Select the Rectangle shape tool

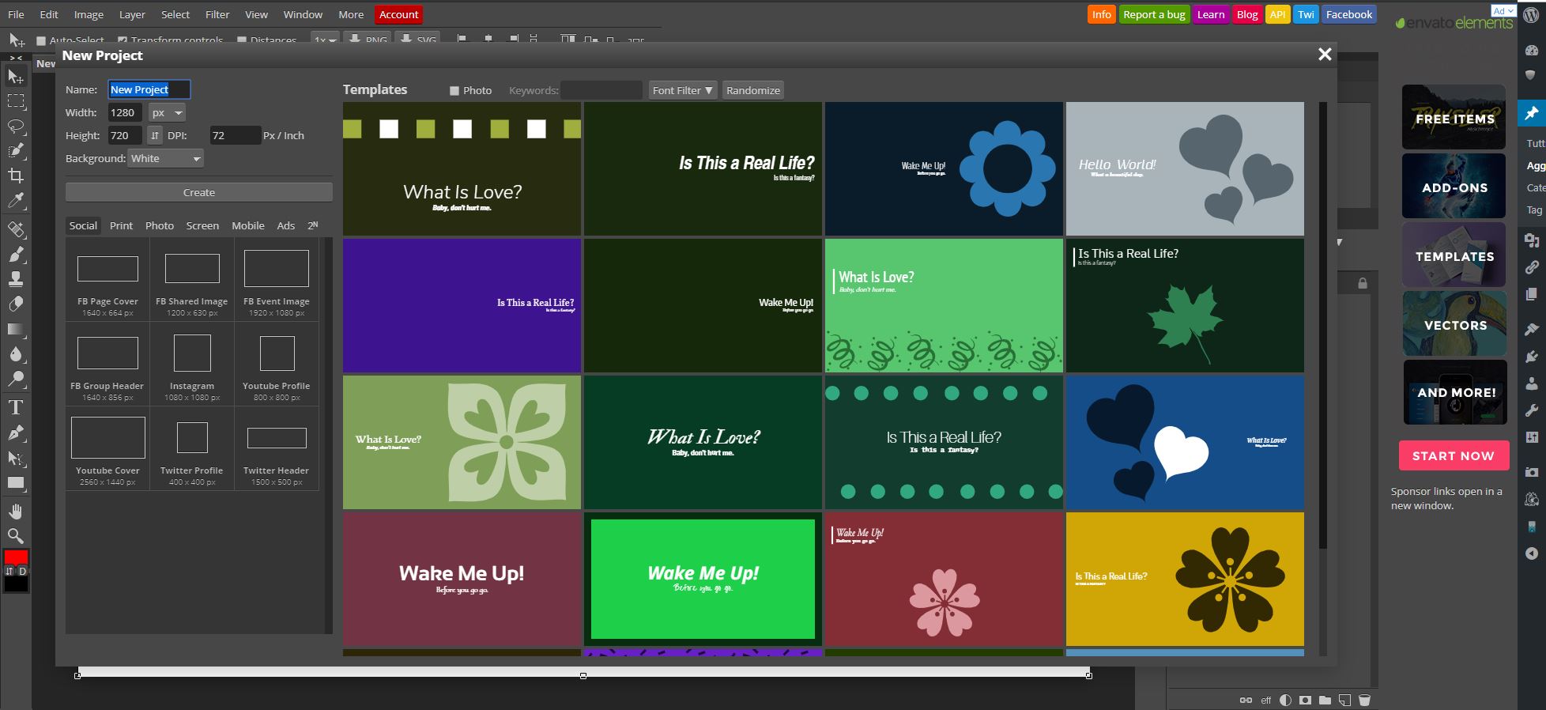(x=16, y=482)
